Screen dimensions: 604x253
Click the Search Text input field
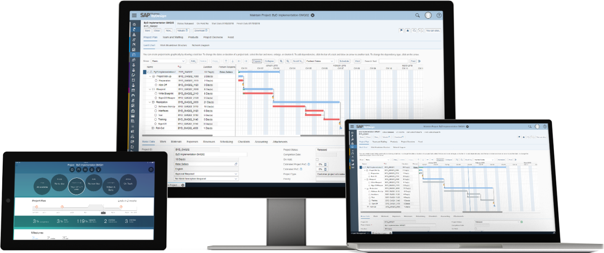pos(393,61)
